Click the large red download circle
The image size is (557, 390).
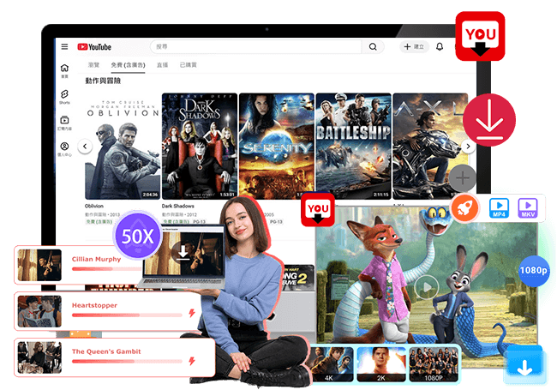click(x=489, y=120)
